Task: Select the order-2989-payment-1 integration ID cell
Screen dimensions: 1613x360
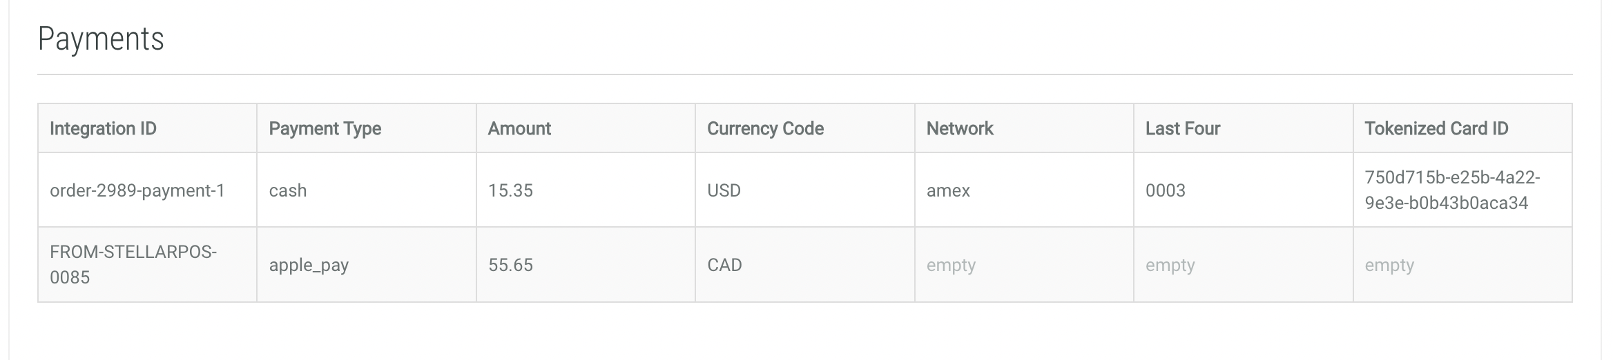Action: [137, 190]
